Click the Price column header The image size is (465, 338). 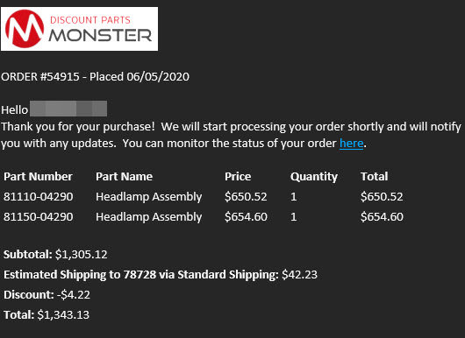pyautogui.click(x=238, y=176)
